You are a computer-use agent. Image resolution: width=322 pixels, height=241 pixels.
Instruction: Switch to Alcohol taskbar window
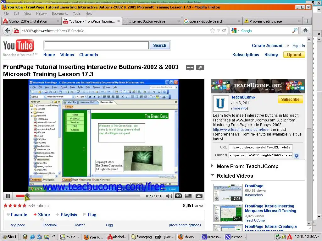pyautogui.click(x=118, y=237)
